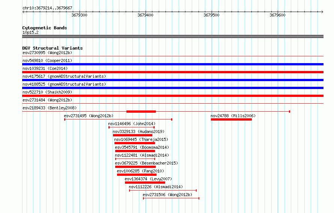Click the chr10:3679214..3679667 region label
334x213 pixels.
(x=47, y=8)
